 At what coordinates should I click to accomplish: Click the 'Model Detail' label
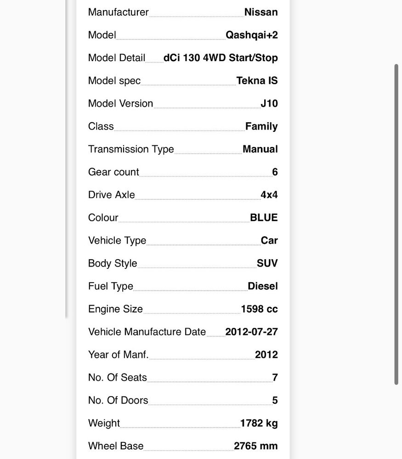(x=117, y=58)
